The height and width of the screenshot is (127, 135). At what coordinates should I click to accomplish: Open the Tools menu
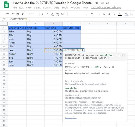tap(65, 7)
